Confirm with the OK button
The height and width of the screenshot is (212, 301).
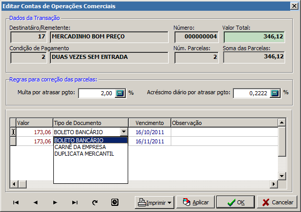tap(235, 202)
